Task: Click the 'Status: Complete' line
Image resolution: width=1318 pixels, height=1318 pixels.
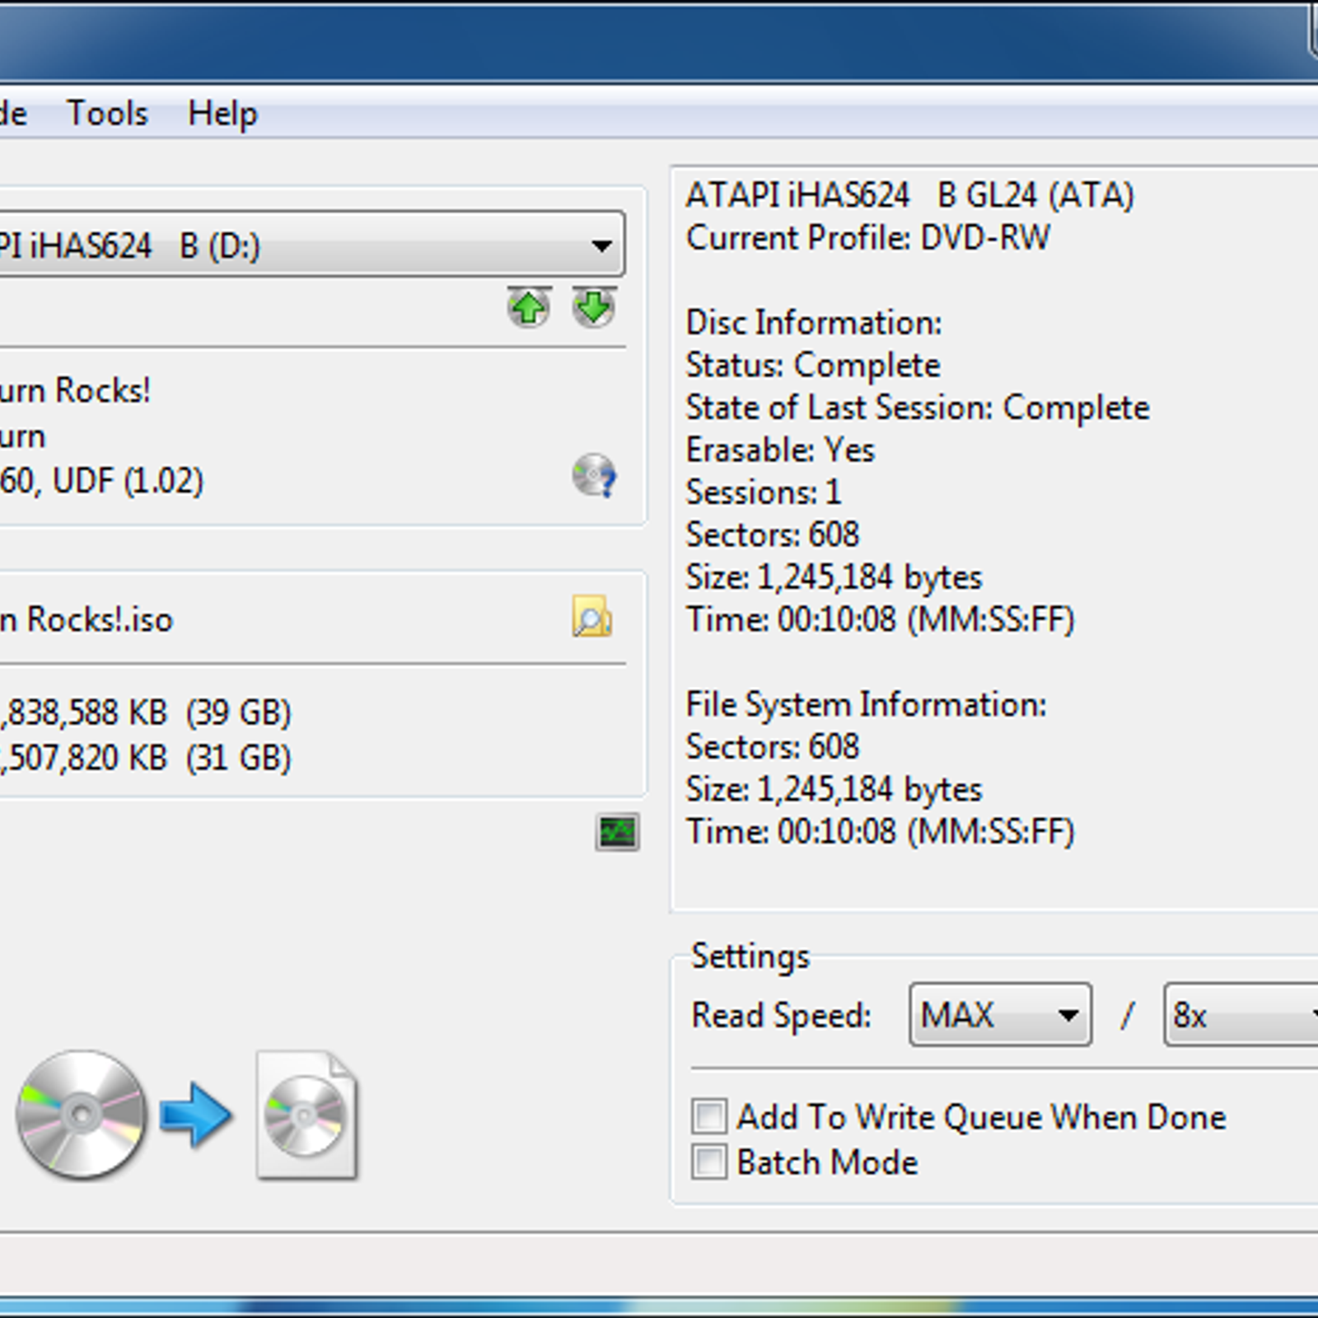Action: [x=813, y=365]
